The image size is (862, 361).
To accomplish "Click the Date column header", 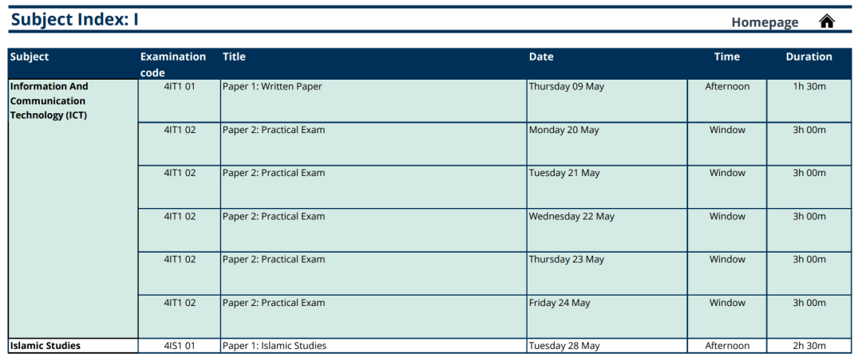I will (x=541, y=57).
